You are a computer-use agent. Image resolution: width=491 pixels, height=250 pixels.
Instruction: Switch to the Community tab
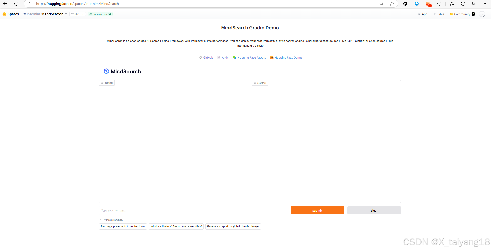pos(462,14)
